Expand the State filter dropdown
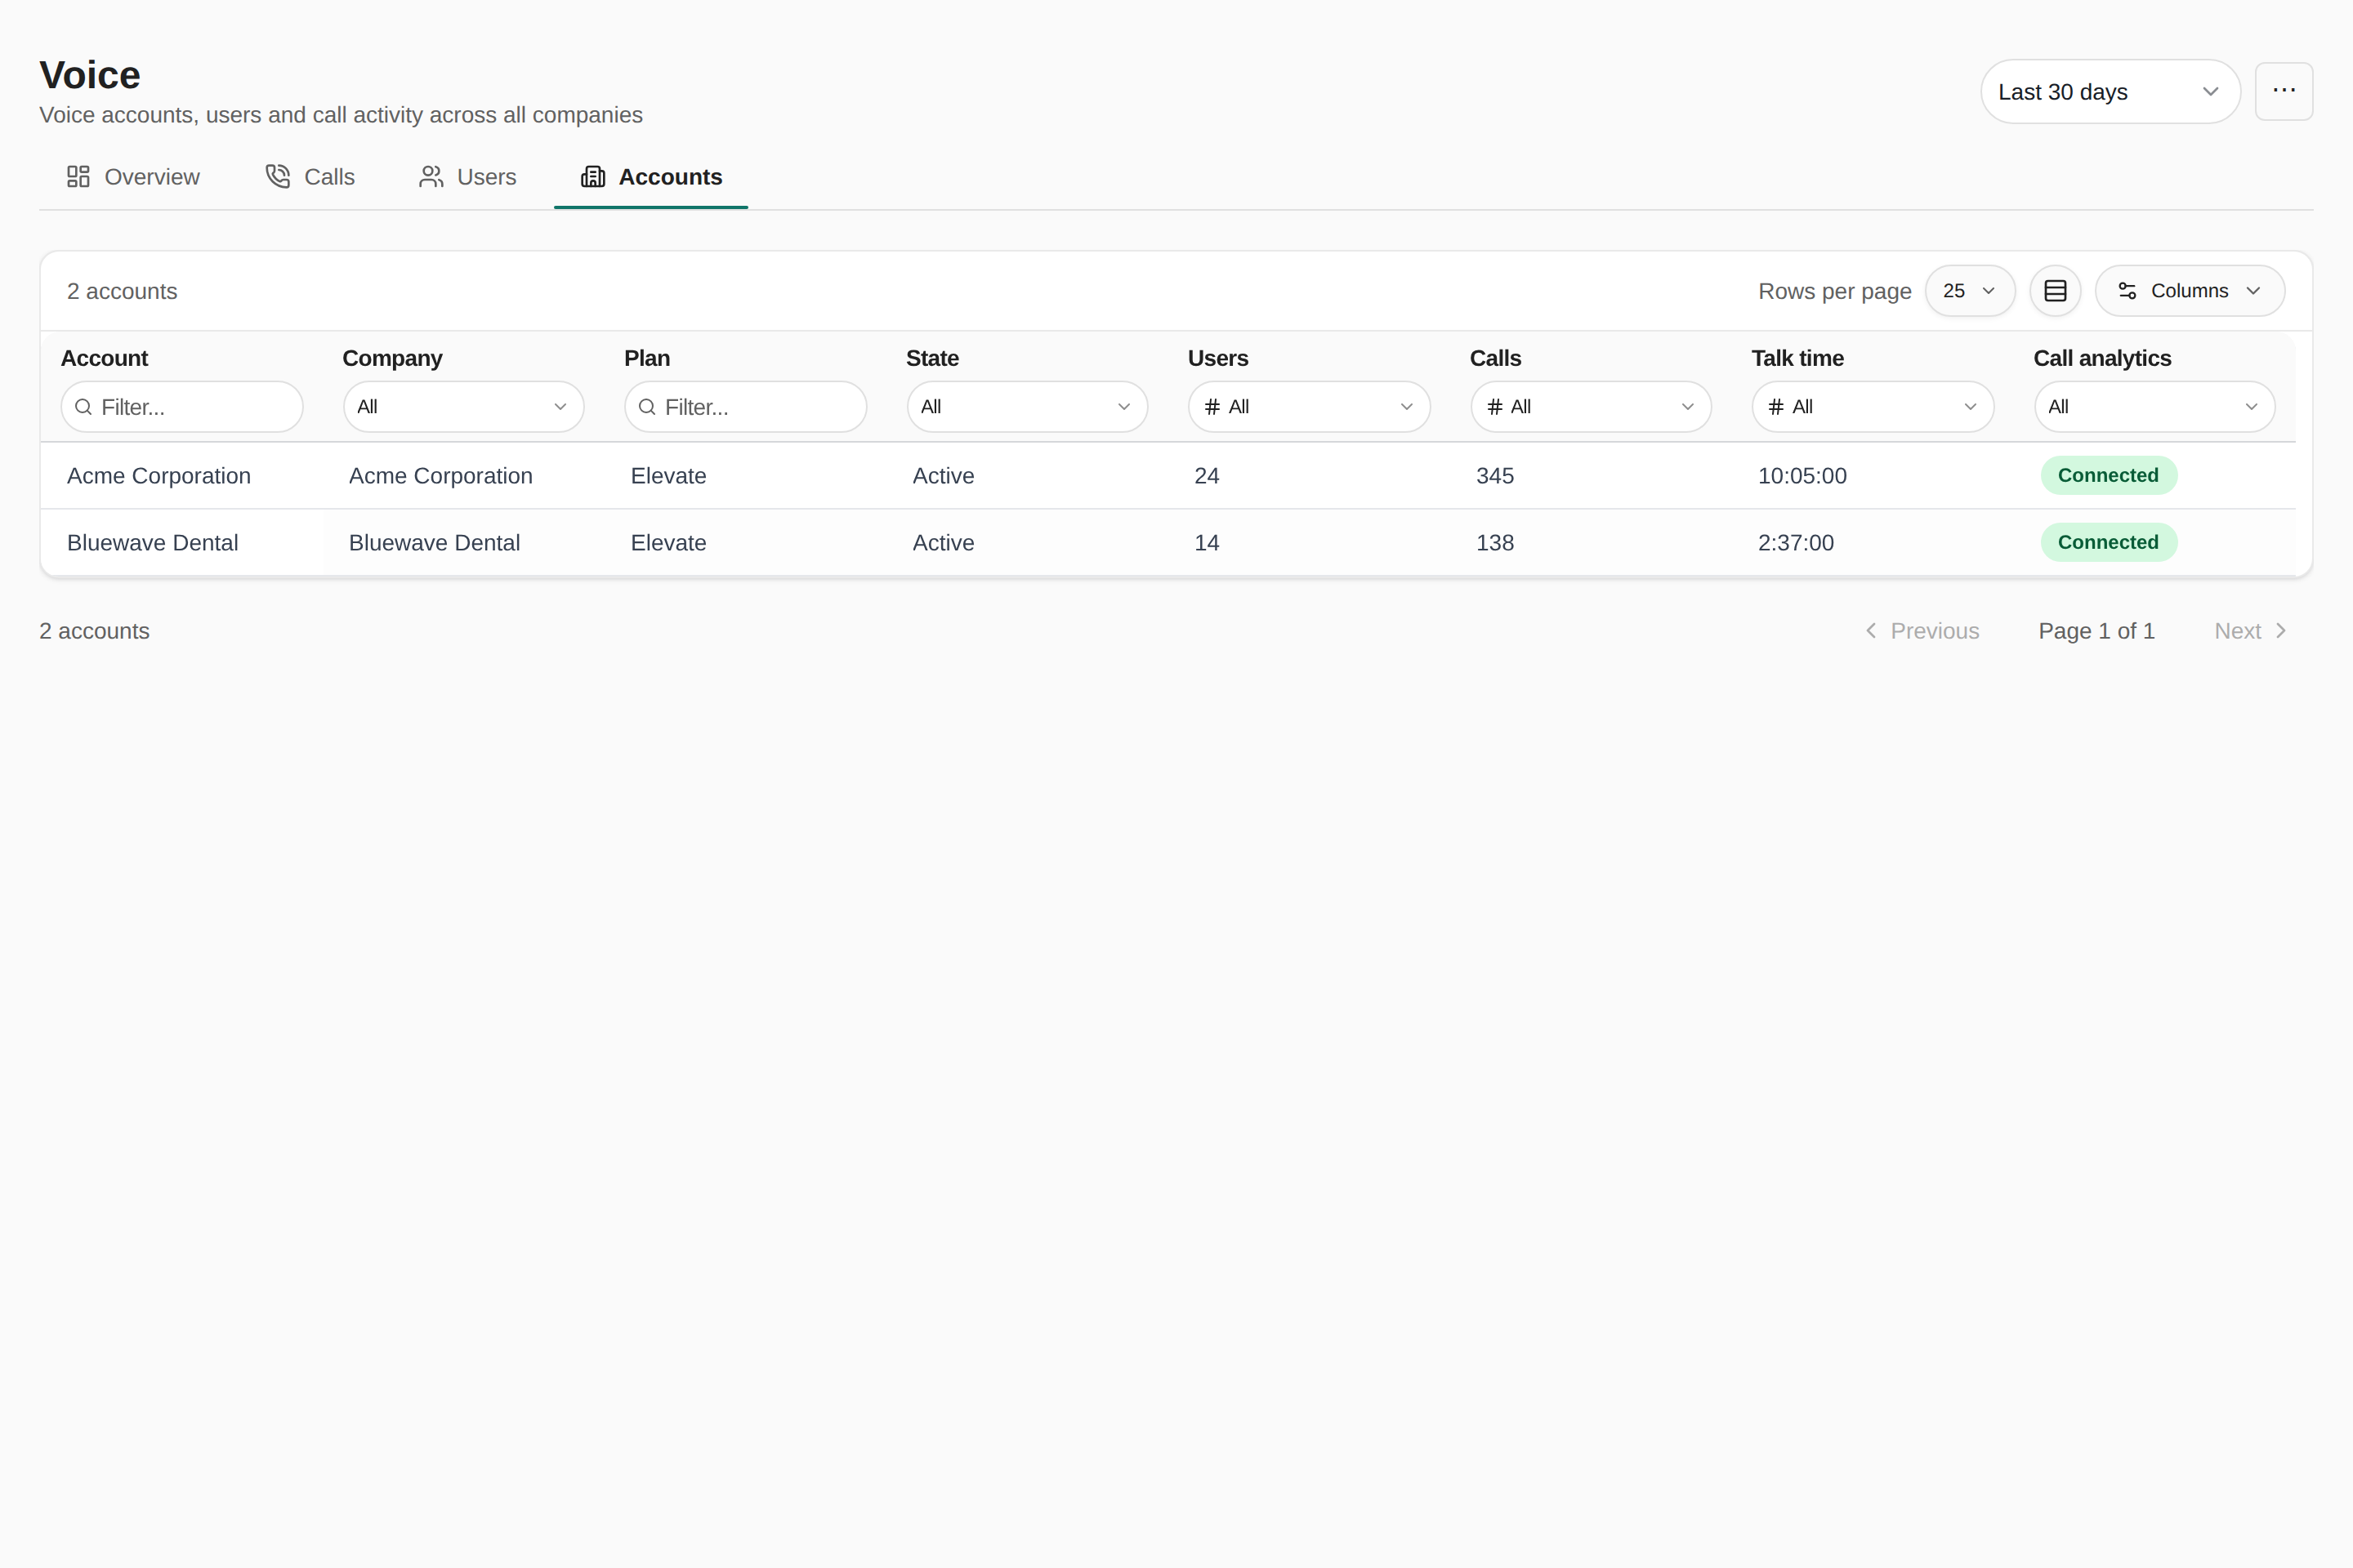The image size is (2353, 1568). tap(1026, 407)
